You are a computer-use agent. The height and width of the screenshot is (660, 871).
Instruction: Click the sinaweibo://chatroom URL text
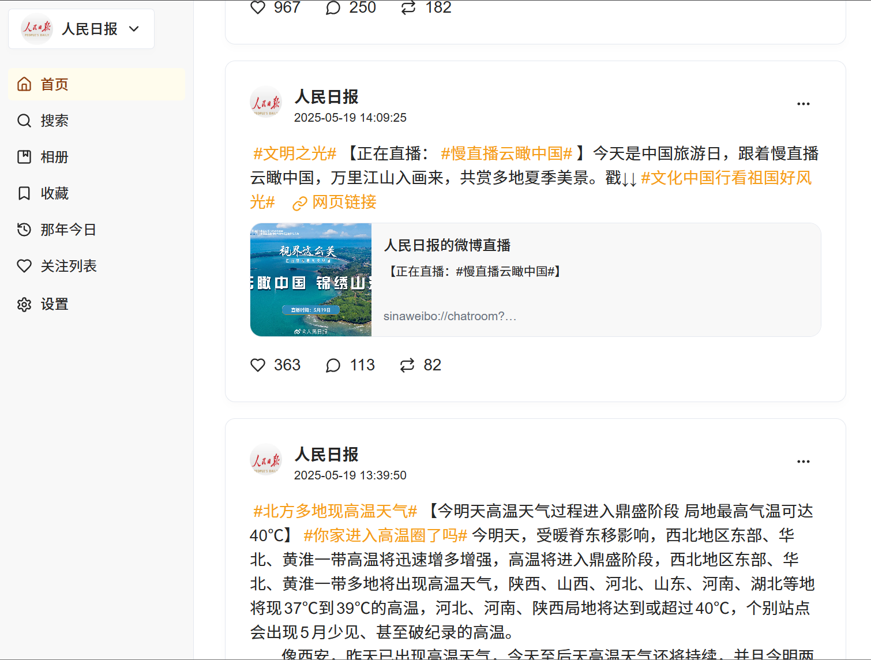pos(450,316)
